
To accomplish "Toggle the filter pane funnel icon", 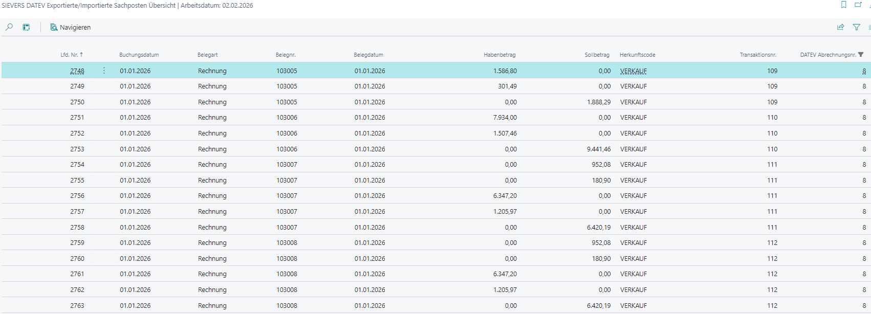I will (856, 27).
